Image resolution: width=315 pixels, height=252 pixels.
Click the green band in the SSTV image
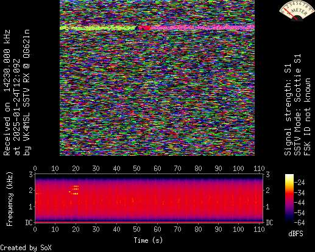pos(97,28)
